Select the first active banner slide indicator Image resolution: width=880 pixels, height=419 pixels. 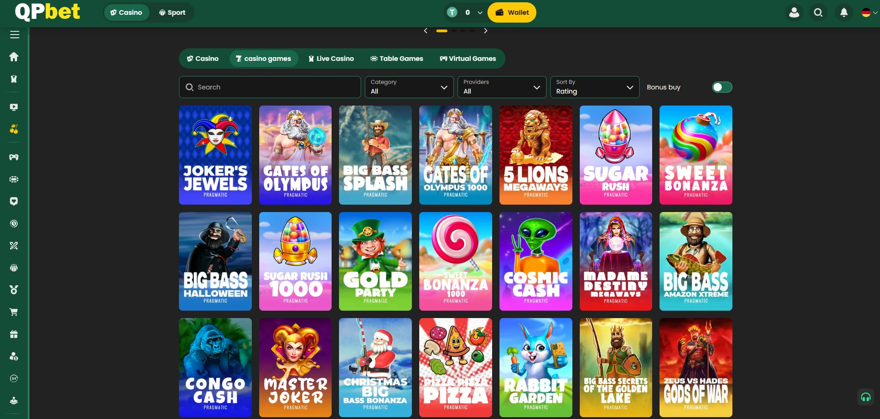pyautogui.click(x=442, y=31)
